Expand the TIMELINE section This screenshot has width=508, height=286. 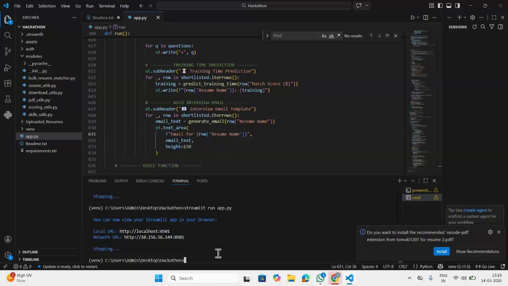click(x=30, y=259)
